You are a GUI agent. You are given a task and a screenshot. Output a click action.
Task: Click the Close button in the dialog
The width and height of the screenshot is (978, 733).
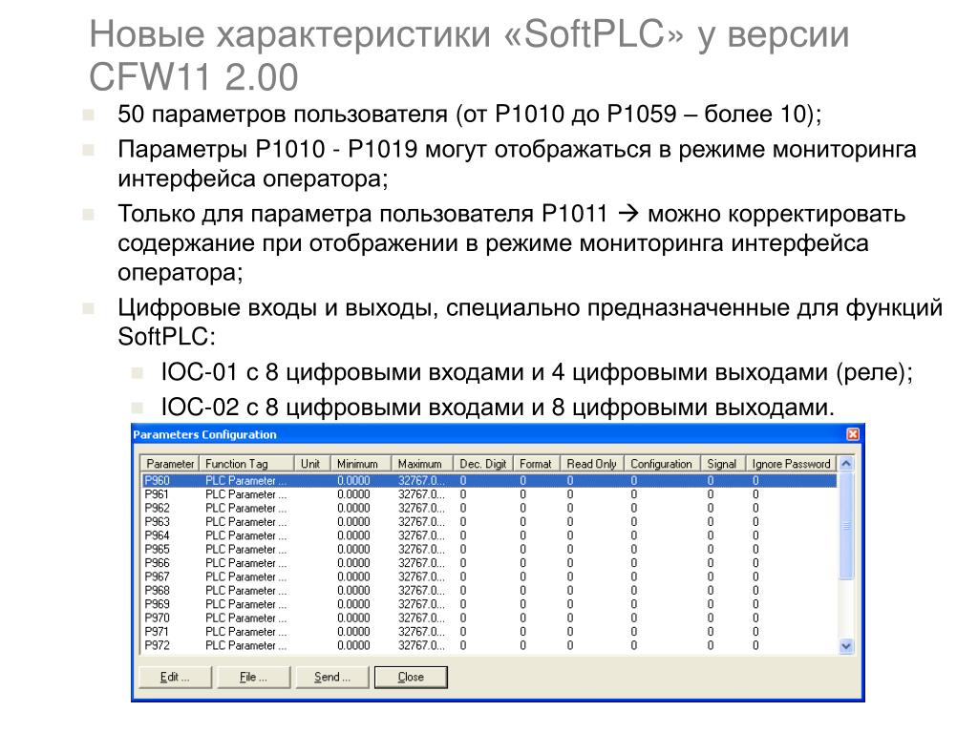[x=411, y=677]
